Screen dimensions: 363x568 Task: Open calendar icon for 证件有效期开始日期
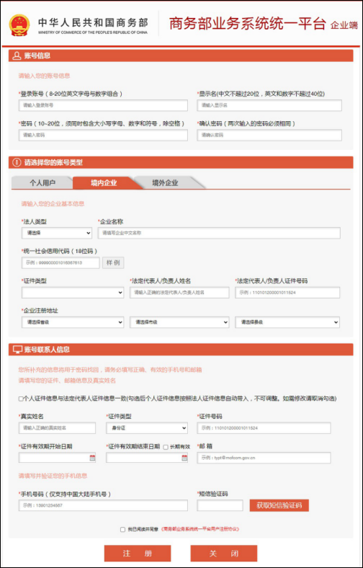pos(92,458)
